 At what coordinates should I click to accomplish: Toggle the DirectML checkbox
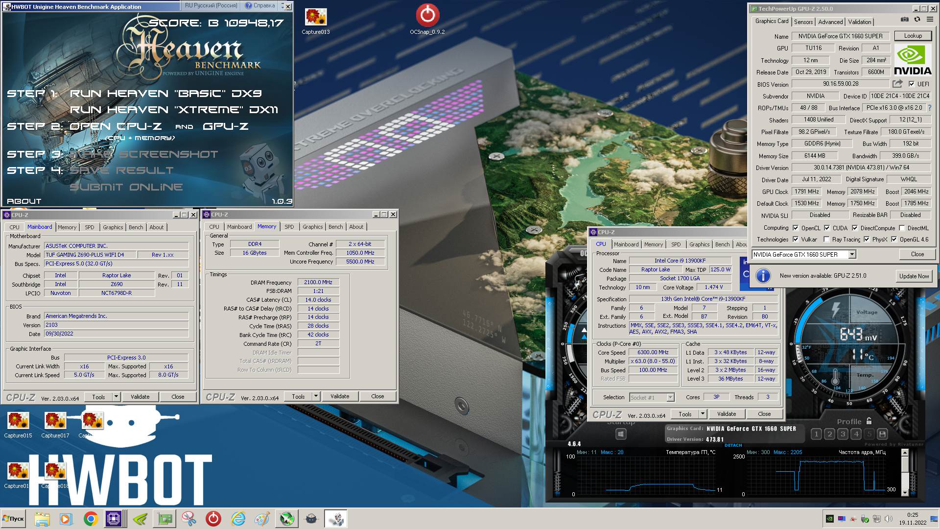pos(901,228)
